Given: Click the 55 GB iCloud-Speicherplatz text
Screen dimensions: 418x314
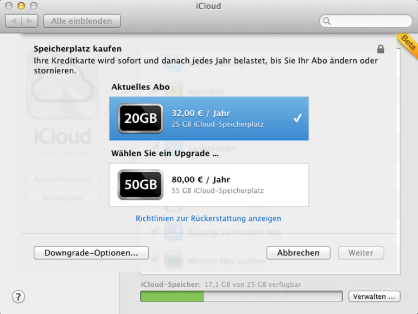Looking at the screenshot, I should 218,191.
